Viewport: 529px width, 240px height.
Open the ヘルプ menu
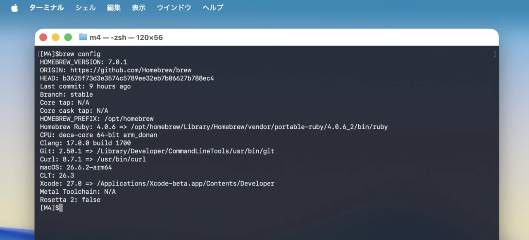[213, 7]
